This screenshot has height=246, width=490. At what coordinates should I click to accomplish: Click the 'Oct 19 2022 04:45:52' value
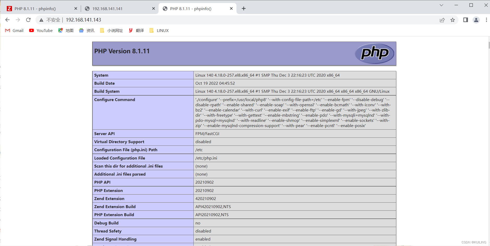(215, 83)
